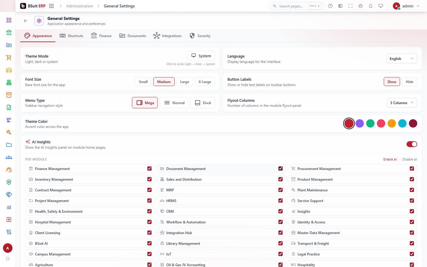Enter fullscreen using the header icon

pos(350,6)
